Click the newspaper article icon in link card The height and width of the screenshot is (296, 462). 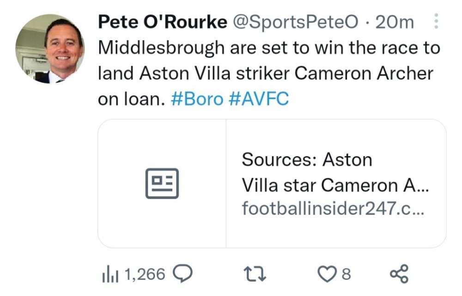(162, 183)
